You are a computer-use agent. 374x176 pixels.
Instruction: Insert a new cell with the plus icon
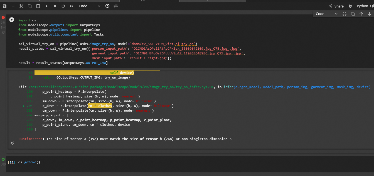click(13, 6)
